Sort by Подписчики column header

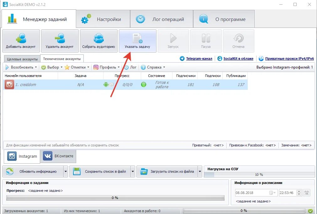(x=185, y=76)
